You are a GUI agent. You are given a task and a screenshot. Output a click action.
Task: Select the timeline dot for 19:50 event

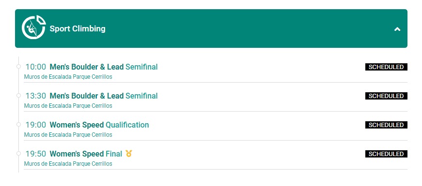[18, 153]
